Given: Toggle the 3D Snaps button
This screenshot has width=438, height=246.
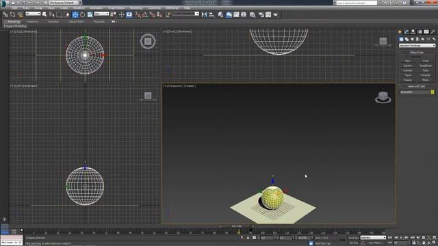Looking at the screenshot, I should point(138,14).
